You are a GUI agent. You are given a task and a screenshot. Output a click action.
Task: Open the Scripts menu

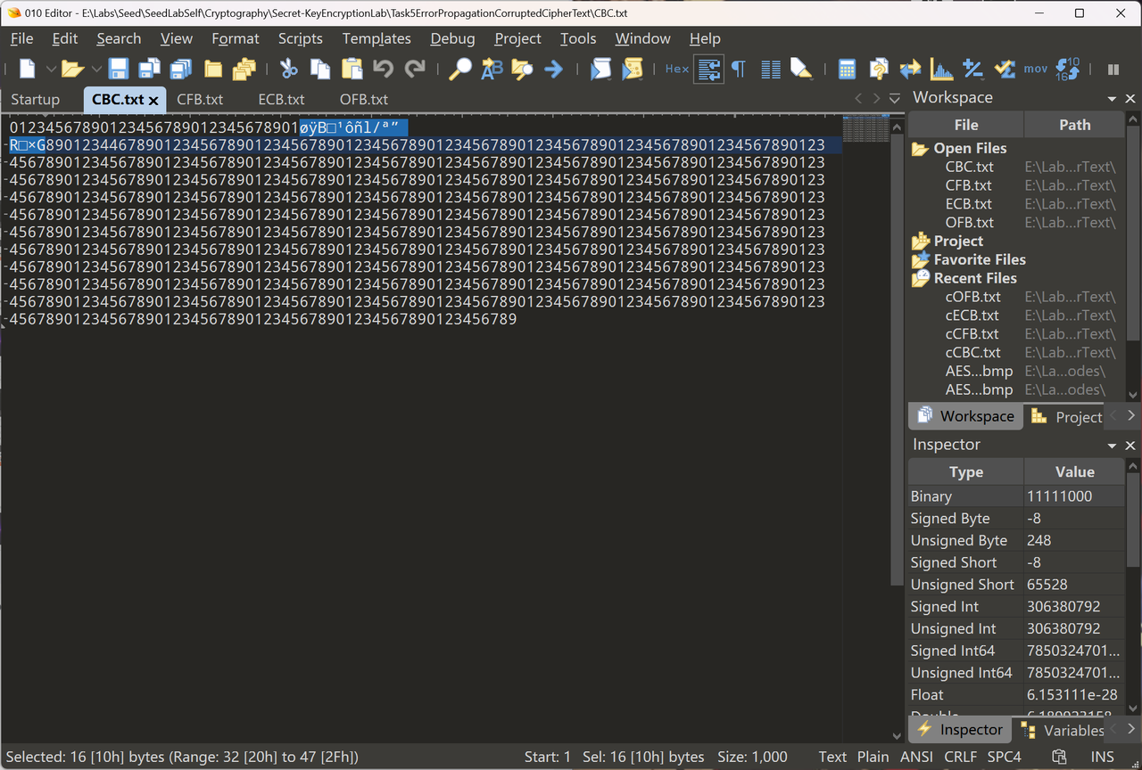[300, 38]
